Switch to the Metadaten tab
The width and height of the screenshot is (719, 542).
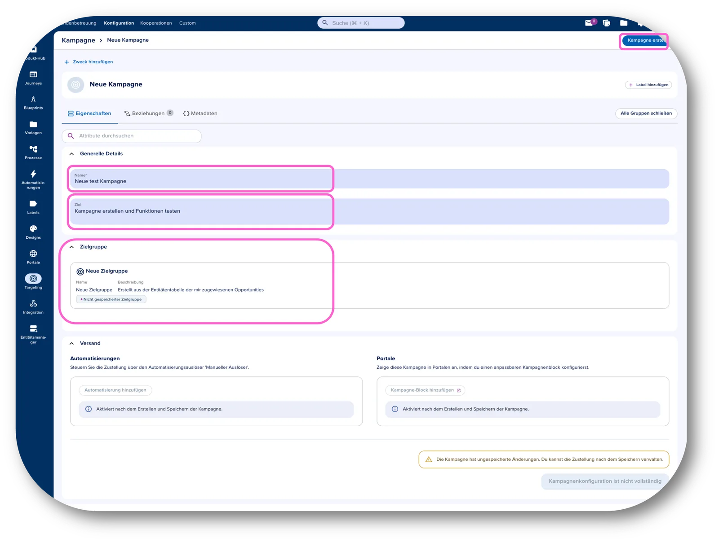point(200,114)
